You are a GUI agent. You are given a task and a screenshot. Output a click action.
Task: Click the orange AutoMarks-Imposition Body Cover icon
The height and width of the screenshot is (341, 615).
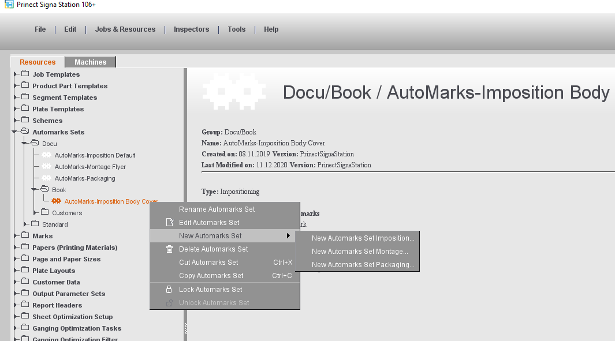(56, 201)
